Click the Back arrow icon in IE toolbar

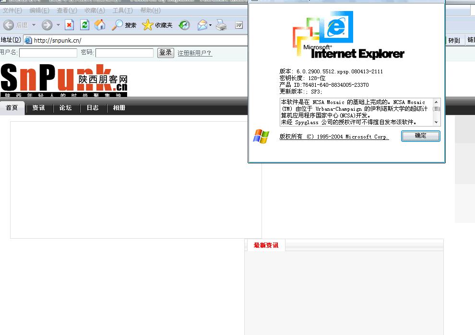(9, 25)
